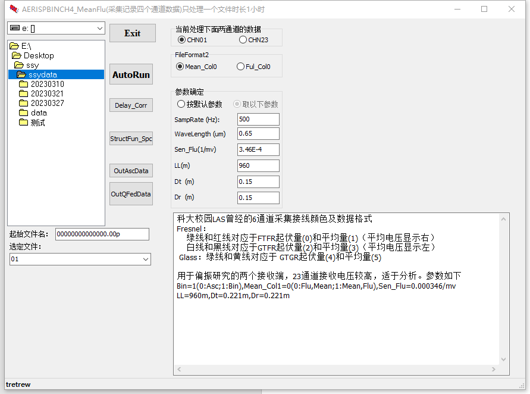Click the 测试 folder icon

point(24,123)
